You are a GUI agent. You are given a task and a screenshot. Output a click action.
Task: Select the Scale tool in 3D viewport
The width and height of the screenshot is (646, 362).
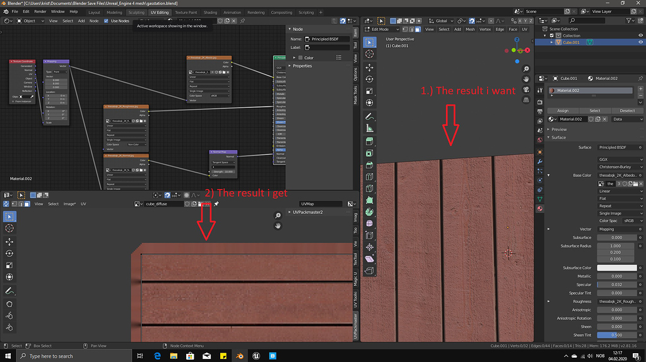(370, 91)
